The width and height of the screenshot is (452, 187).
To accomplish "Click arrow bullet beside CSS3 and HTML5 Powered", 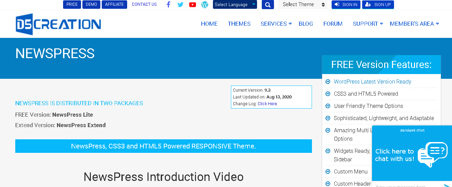I will tap(328, 94).
